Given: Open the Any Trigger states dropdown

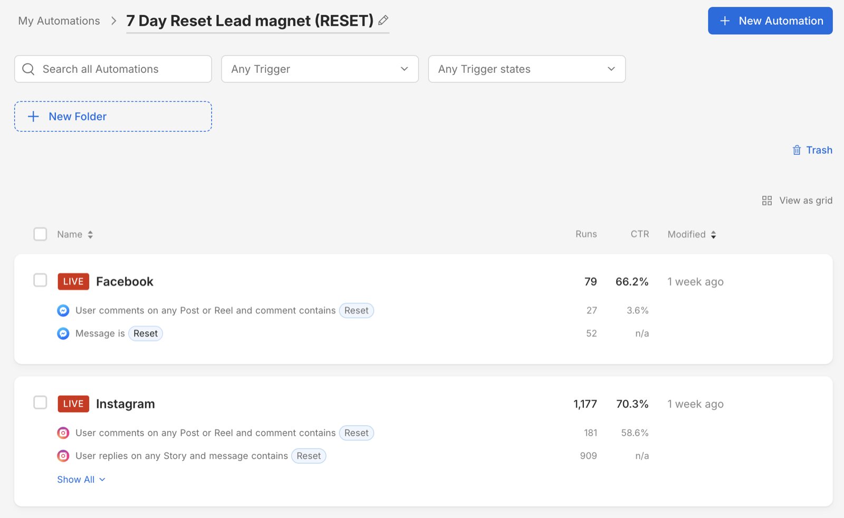Looking at the screenshot, I should tap(526, 69).
